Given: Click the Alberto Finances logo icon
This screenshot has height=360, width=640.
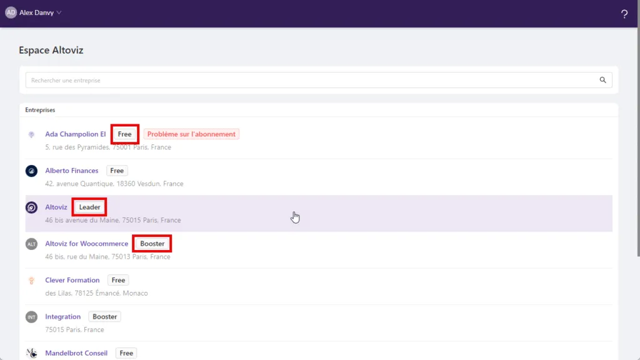Looking at the screenshot, I should click(31, 171).
